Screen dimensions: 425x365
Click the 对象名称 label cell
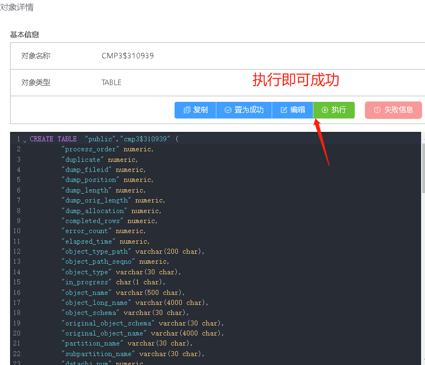[x=36, y=56]
